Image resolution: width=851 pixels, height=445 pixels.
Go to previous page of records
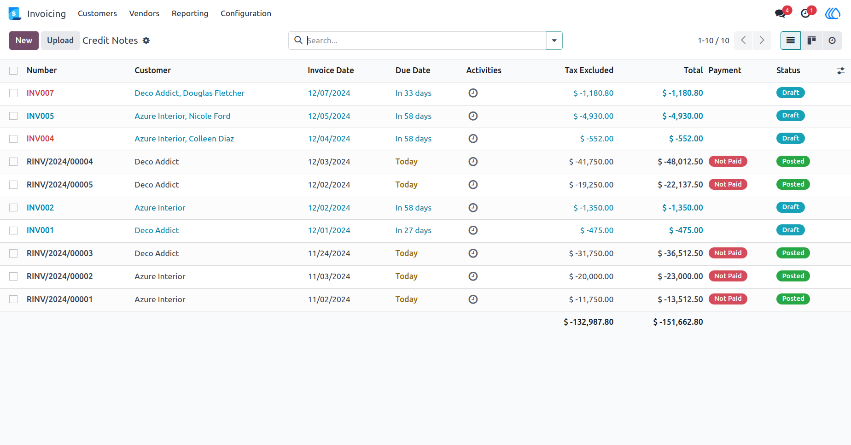pyautogui.click(x=743, y=41)
